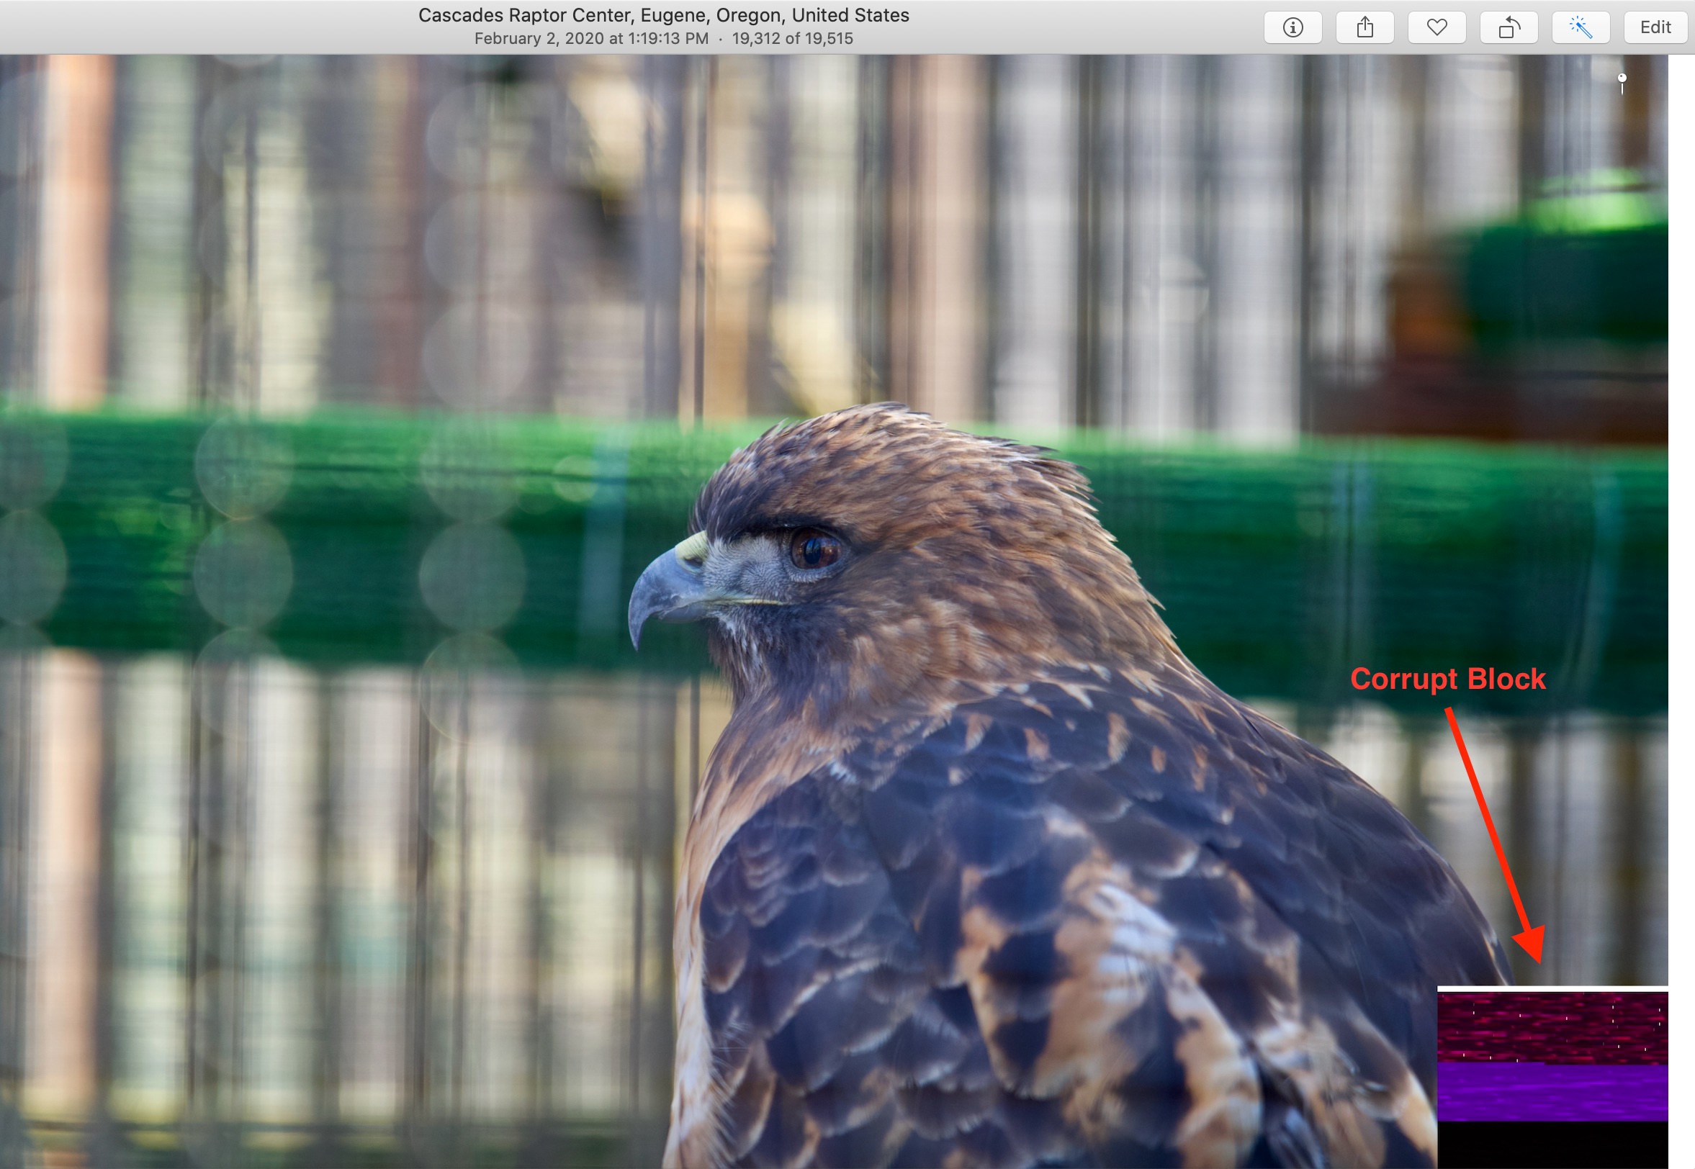Open Edit mode for this photo
Image resolution: width=1695 pixels, height=1169 pixels.
point(1655,28)
